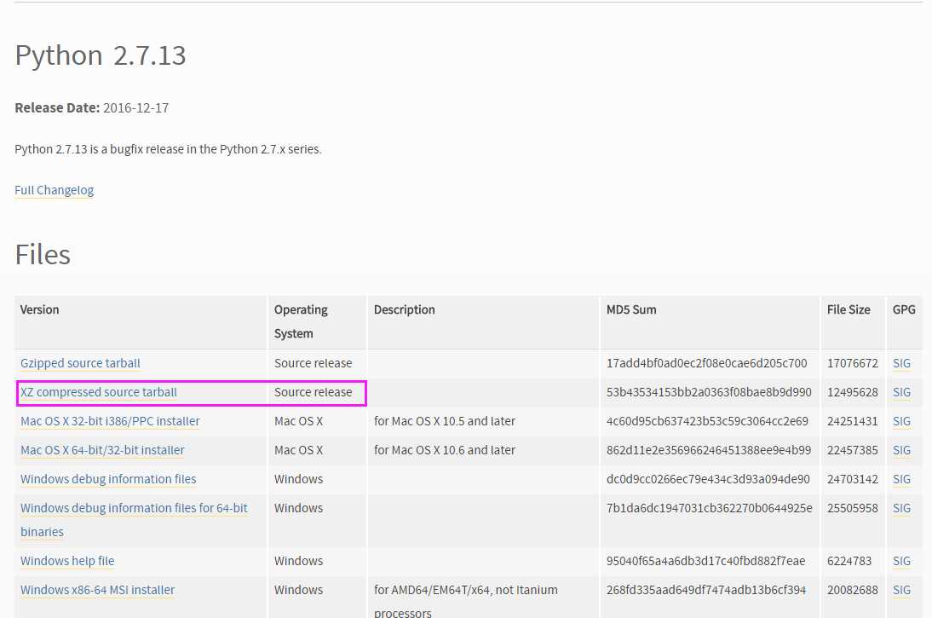Click the Operating System column header
The image size is (932, 618).
(x=301, y=322)
